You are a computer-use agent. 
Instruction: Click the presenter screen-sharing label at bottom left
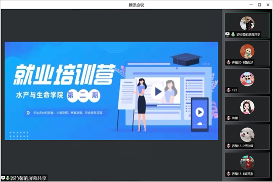(x=24, y=178)
